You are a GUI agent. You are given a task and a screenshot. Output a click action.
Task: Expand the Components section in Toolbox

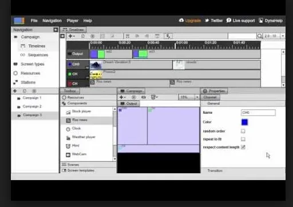coord(88,103)
